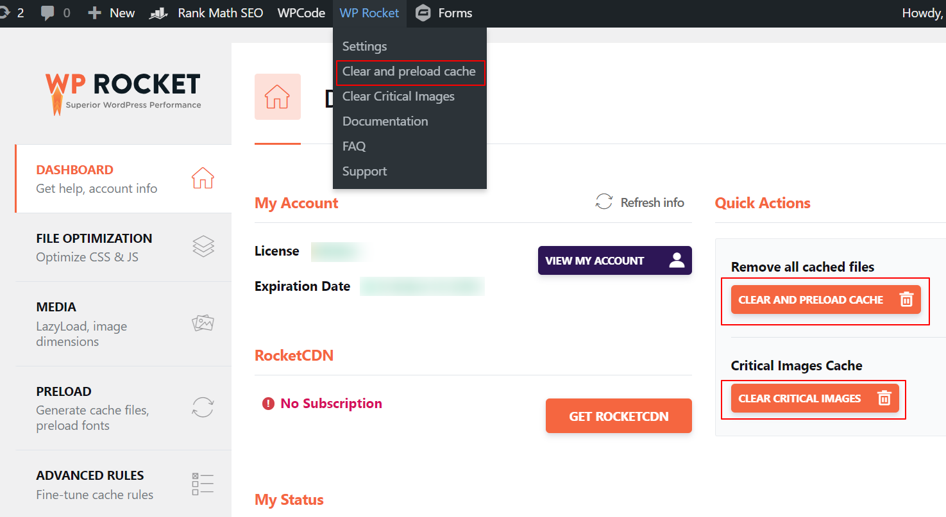
Task: Click trash icon on Clear and Preload Cache
Action: point(906,299)
